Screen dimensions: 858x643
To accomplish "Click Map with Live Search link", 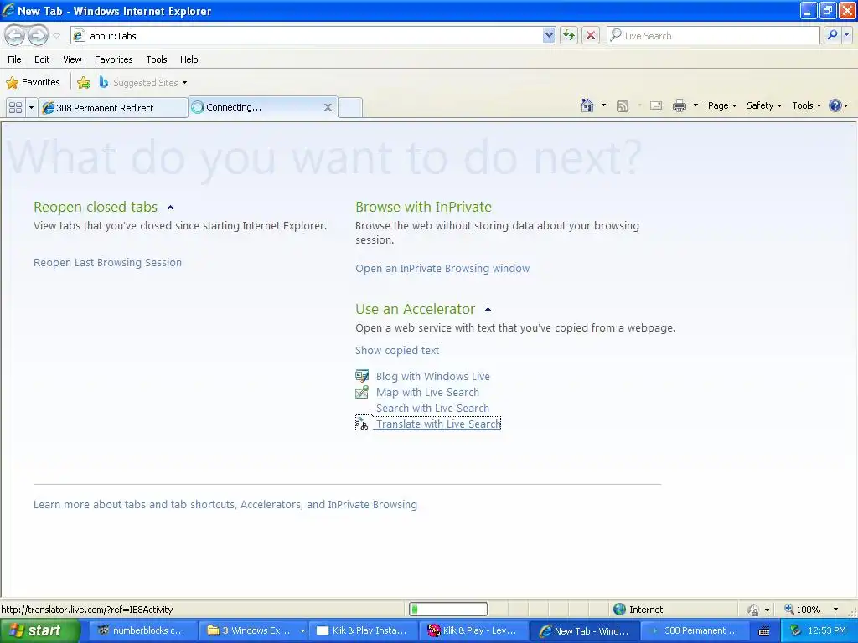I will [x=427, y=392].
